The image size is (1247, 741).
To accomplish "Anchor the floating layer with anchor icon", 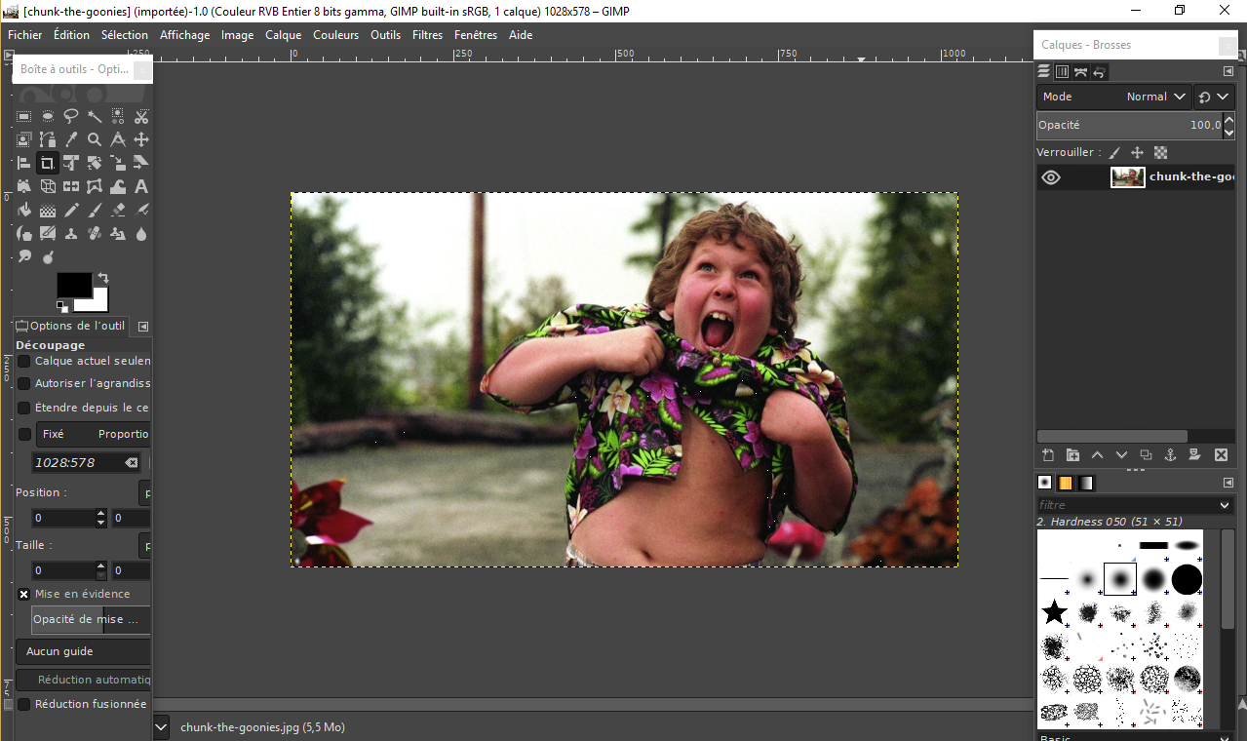I will tap(1170, 455).
